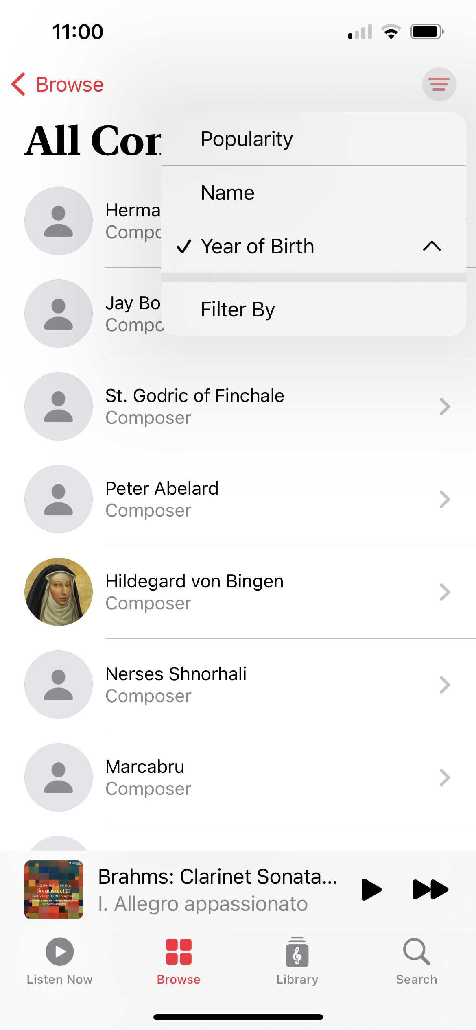Select the Browse tab icon
The height and width of the screenshot is (1030, 476).
179,951
